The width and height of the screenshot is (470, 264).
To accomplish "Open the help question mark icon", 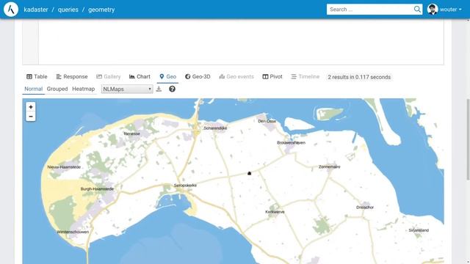I will click(x=172, y=89).
